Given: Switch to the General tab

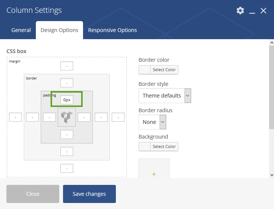Looking at the screenshot, I should pyautogui.click(x=21, y=30).
